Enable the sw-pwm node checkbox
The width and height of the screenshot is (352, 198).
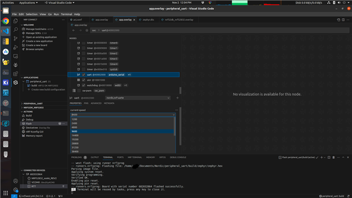point(79,91)
